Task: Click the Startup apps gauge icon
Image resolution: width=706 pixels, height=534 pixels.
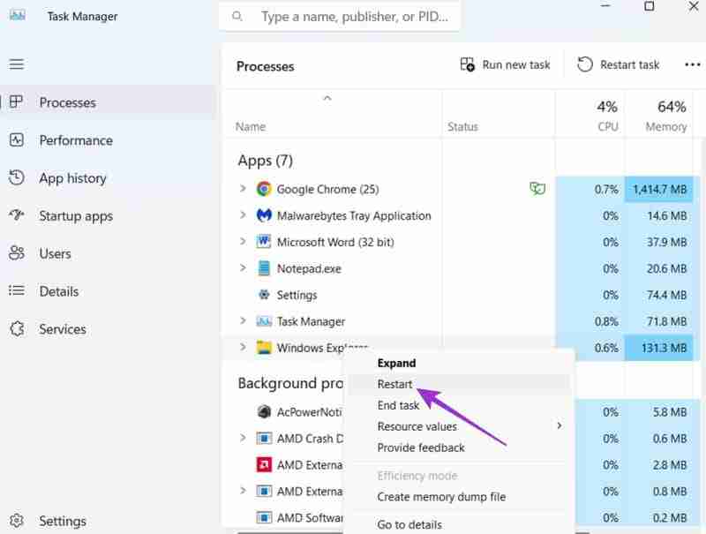Action: click(x=16, y=214)
